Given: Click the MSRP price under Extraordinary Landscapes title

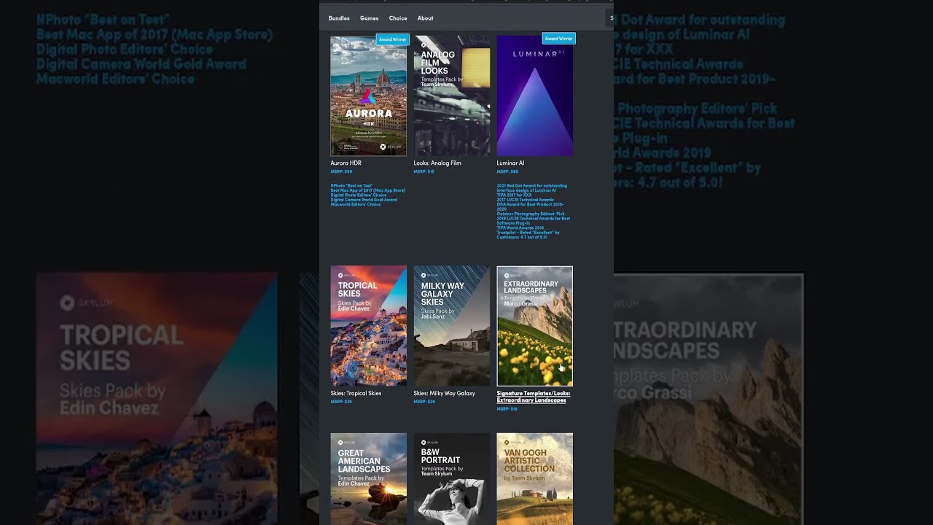Looking at the screenshot, I should [507, 409].
